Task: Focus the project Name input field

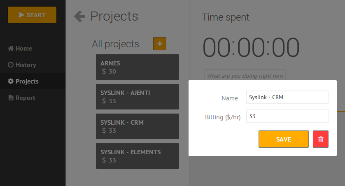Action: coord(287,98)
